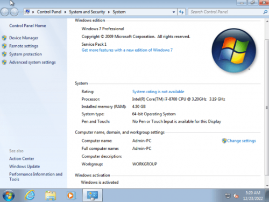The height and width of the screenshot is (202, 269).
Task: Expand the arrow after Control Panel breadcrumb
Action: pos(65,12)
